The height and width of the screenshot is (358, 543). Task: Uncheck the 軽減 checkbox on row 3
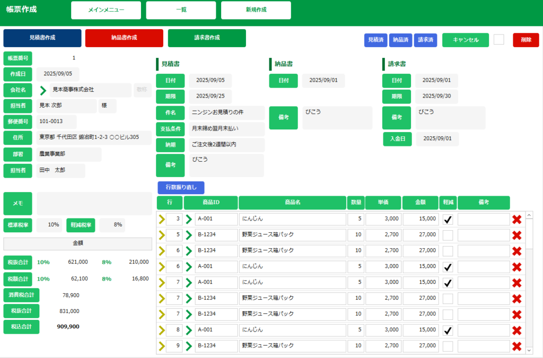coord(448,220)
